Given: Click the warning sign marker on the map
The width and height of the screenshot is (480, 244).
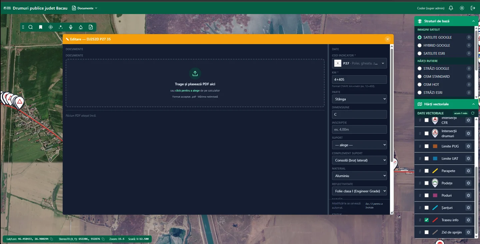Looking at the screenshot, I should [x=20, y=102].
